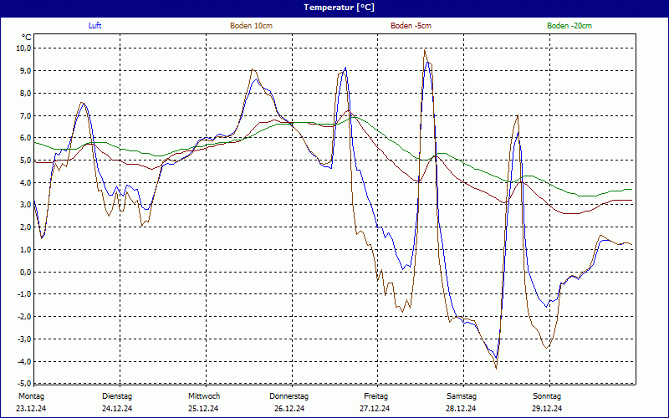Select the 0,0 y-axis tick label
Image resolution: width=669 pixels, height=418 pixels.
[25, 272]
